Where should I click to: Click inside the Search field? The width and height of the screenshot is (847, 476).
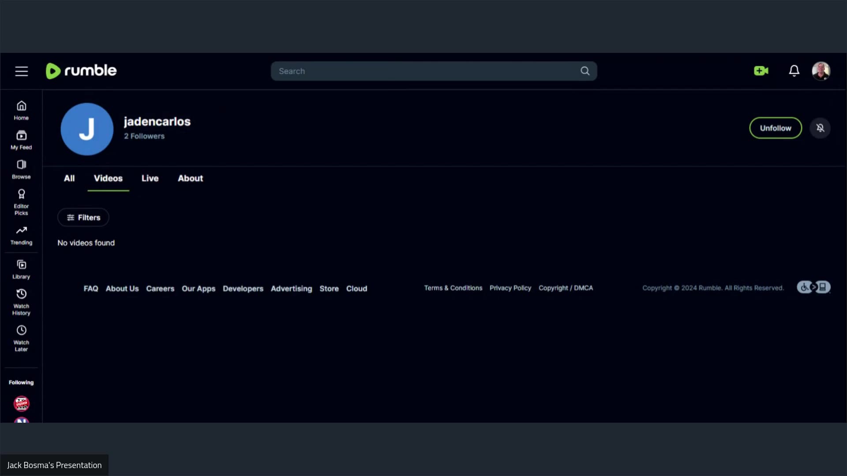(423, 71)
